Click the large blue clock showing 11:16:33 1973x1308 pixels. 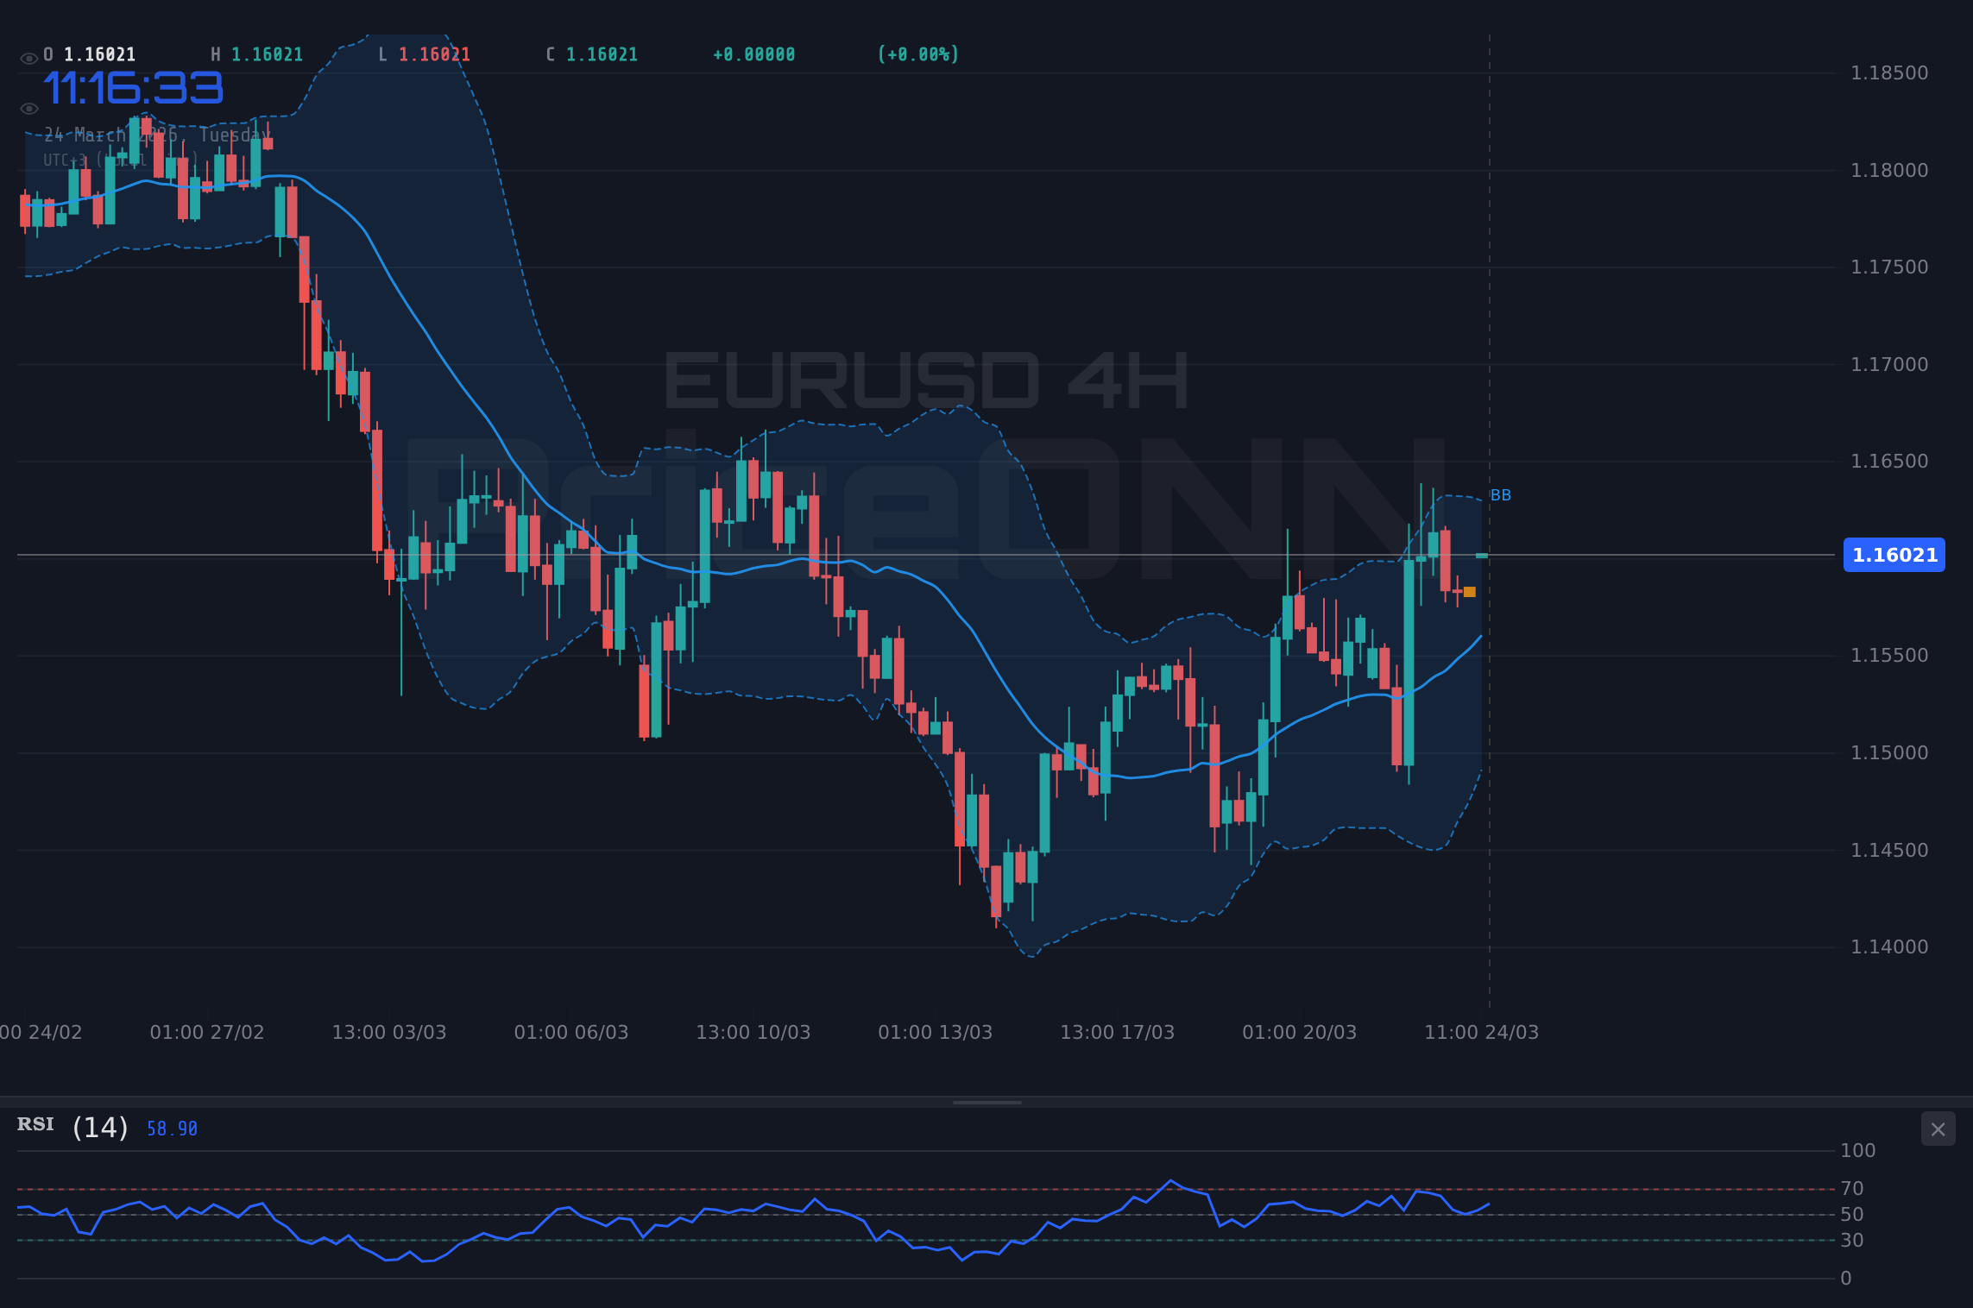pyautogui.click(x=134, y=86)
